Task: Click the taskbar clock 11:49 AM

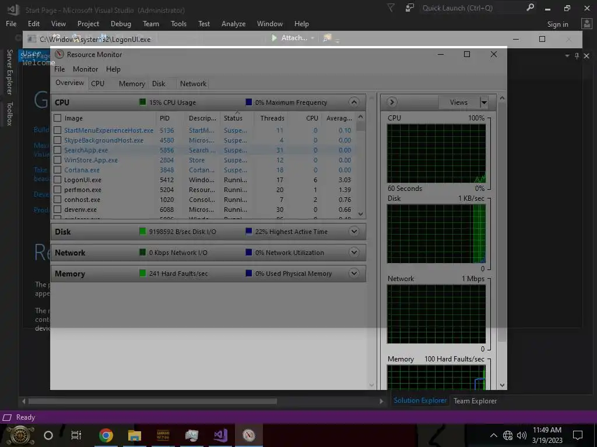Action: 547,430
